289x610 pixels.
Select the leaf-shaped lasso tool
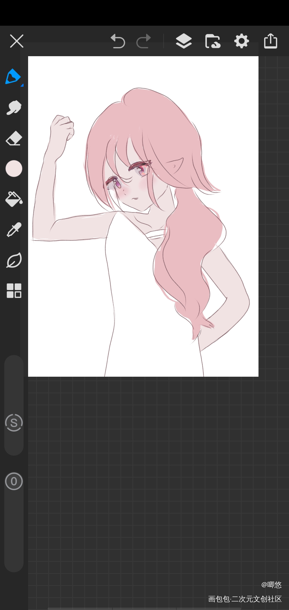click(x=14, y=260)
